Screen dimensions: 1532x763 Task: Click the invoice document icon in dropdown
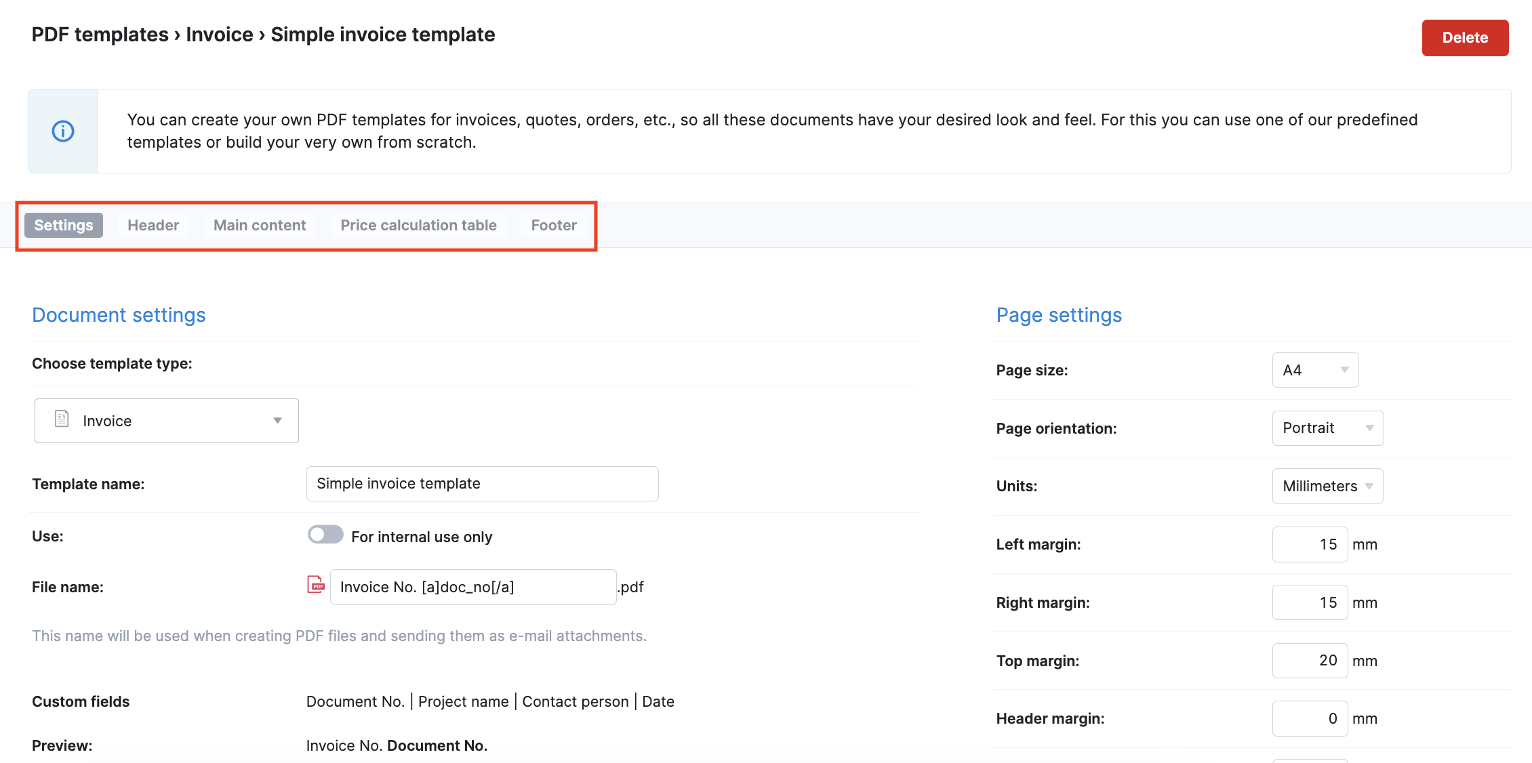coord(62,419)
